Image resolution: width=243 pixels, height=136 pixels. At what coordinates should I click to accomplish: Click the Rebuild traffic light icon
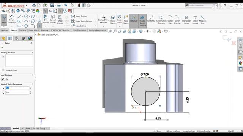(79, 5)
